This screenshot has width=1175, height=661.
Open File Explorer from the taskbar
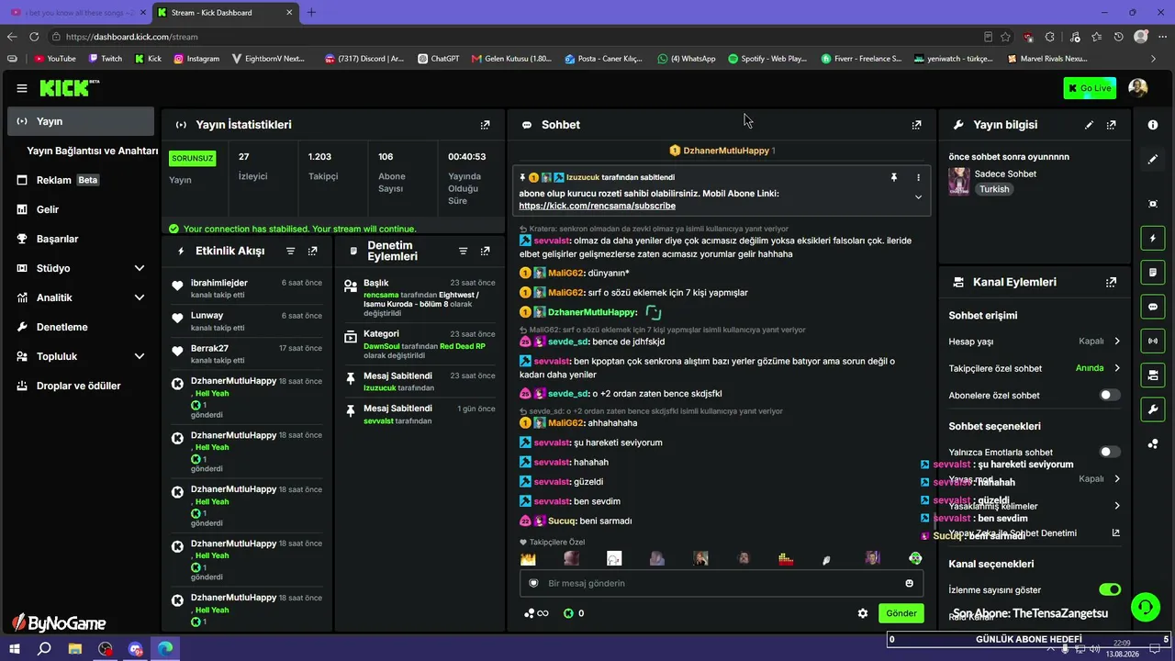tap(75, 648)
